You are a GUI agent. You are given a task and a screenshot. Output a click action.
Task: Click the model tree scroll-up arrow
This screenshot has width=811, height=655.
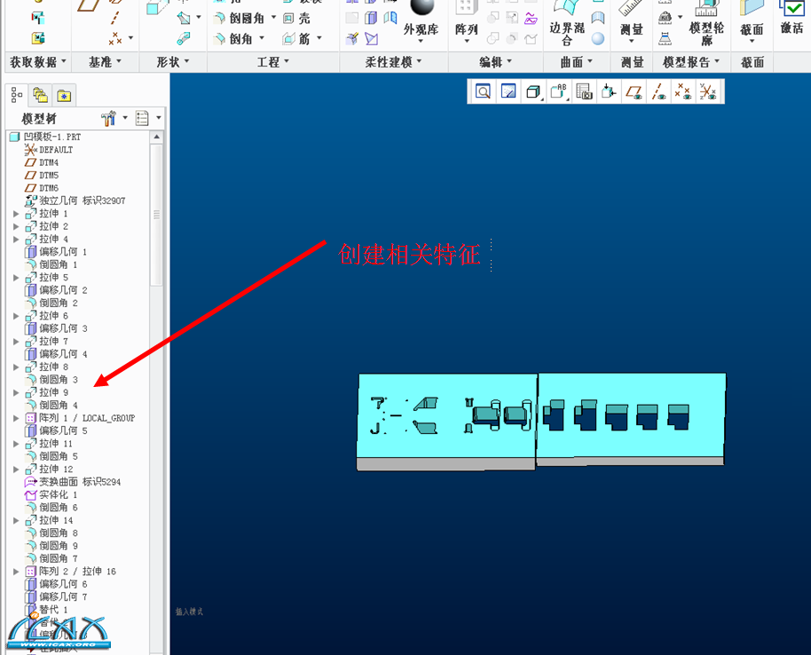(x=157, y=137)
